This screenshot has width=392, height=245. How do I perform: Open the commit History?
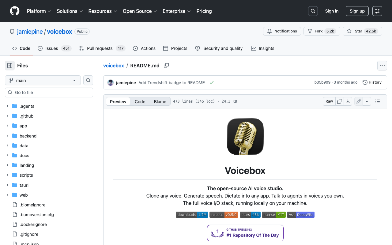point(372,82)
